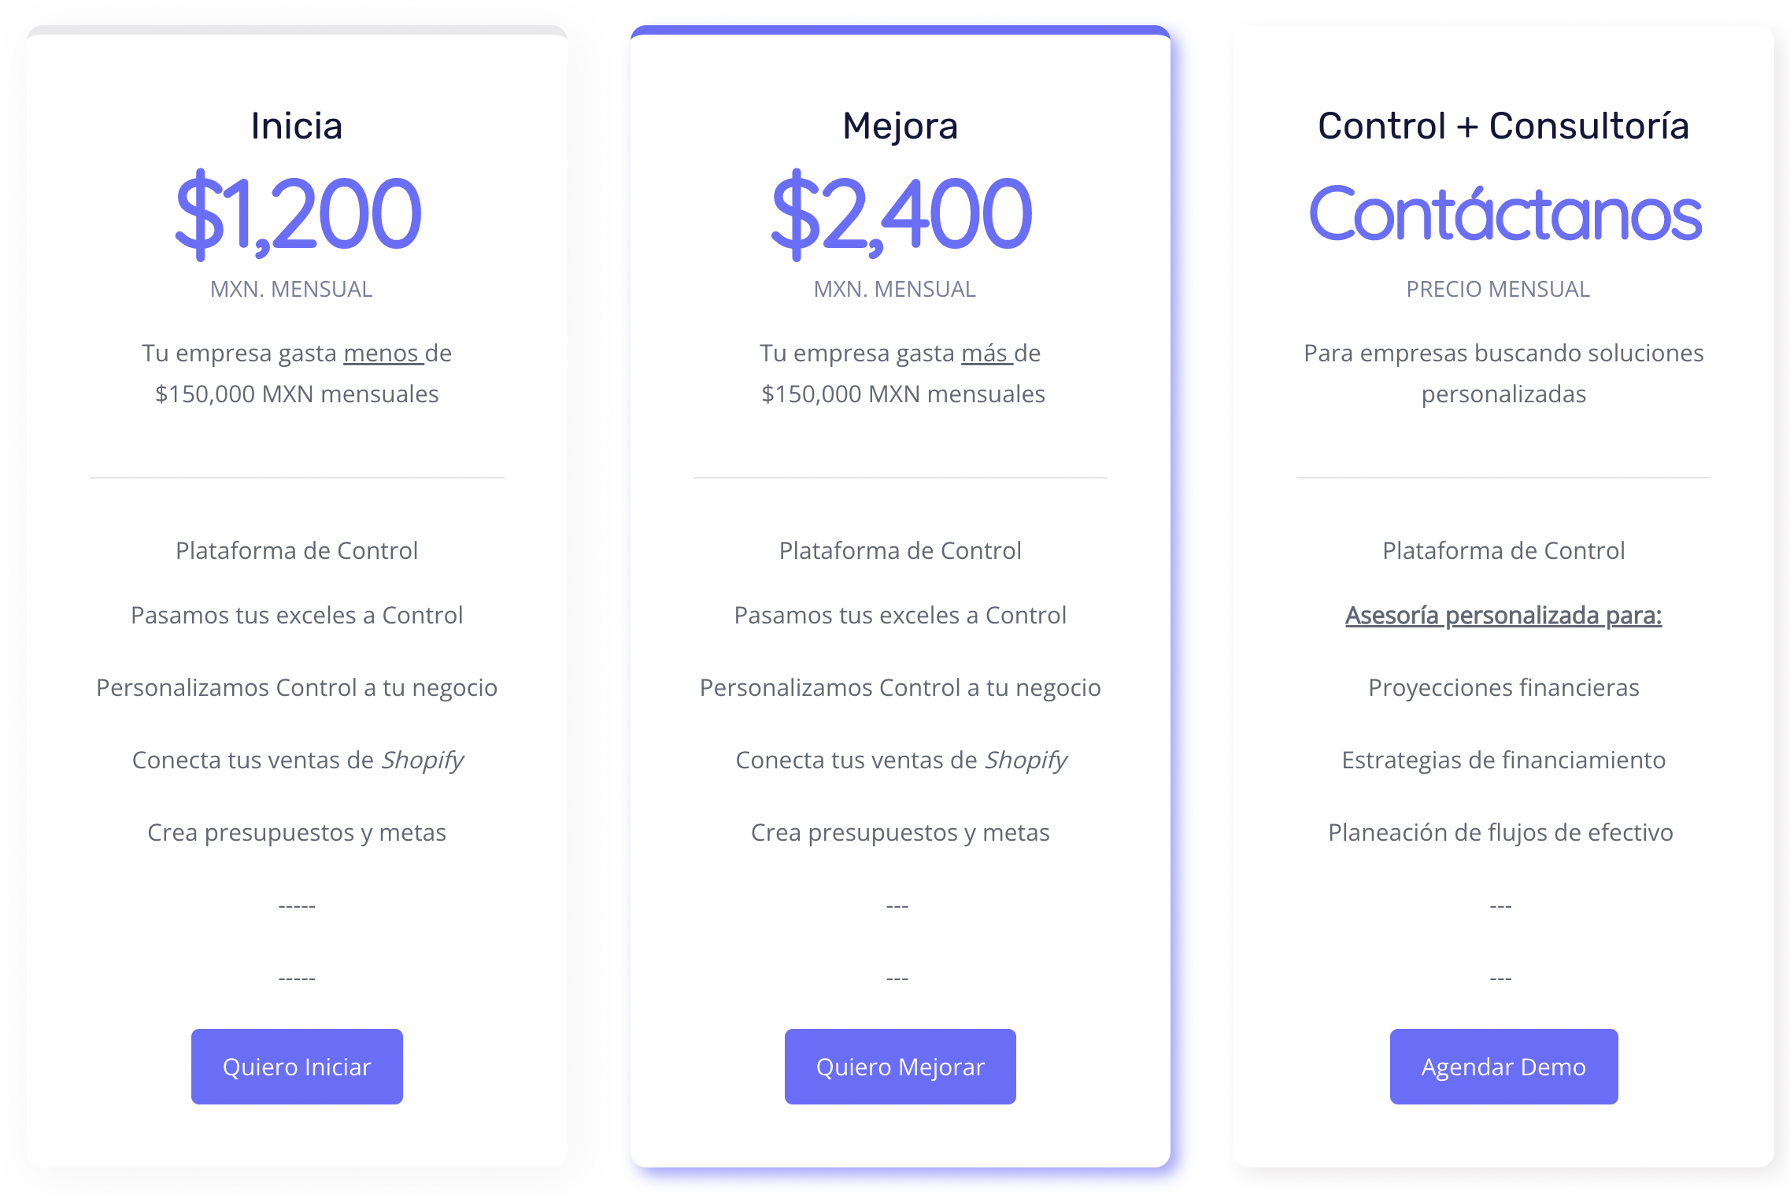Click "Para empresas buscando soluciones personalizadas" description
Image resolution: width=1790 pixels, height=1195 pixels.
click(x=1503, y=373)
